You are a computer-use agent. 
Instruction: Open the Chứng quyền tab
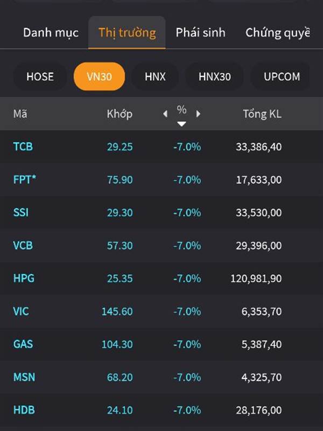click(277, 32)
